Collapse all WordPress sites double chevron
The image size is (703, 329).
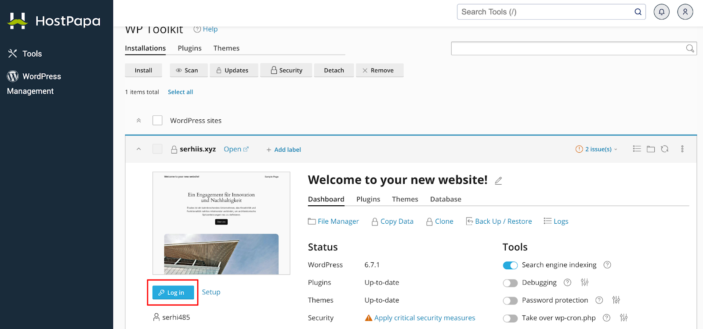click(139, 121)
